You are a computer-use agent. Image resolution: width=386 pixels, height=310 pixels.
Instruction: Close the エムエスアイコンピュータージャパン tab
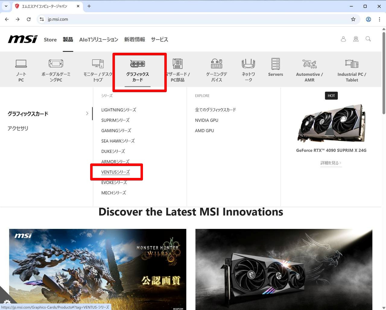tap(78, 6)
